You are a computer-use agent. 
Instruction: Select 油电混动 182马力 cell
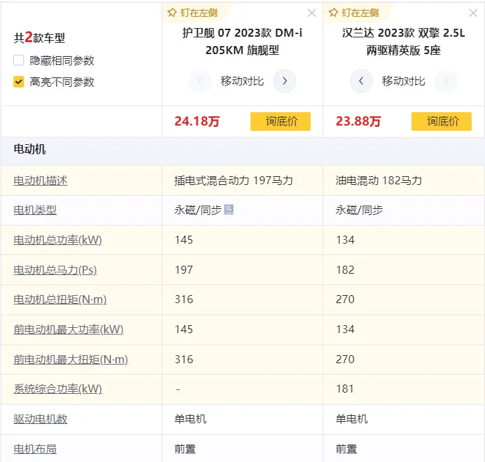pos(403,180)
